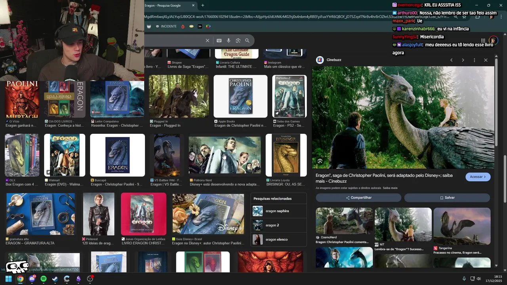Open the Walmart Eragon DVD thumbnail

[65, 155]
